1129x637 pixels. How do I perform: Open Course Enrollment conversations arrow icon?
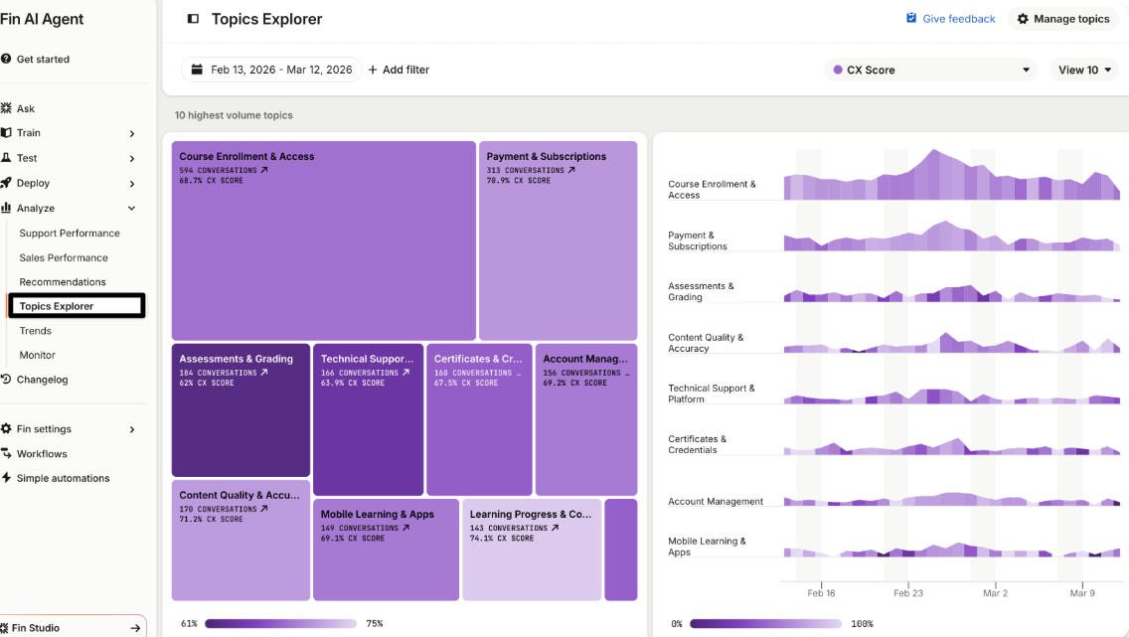(264, 171)
